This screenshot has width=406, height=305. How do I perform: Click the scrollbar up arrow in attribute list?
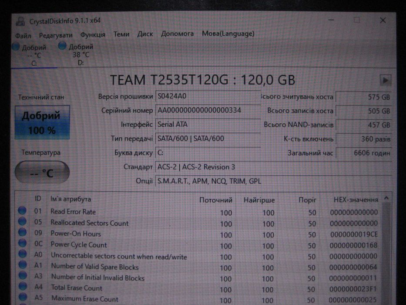(386, 198)
